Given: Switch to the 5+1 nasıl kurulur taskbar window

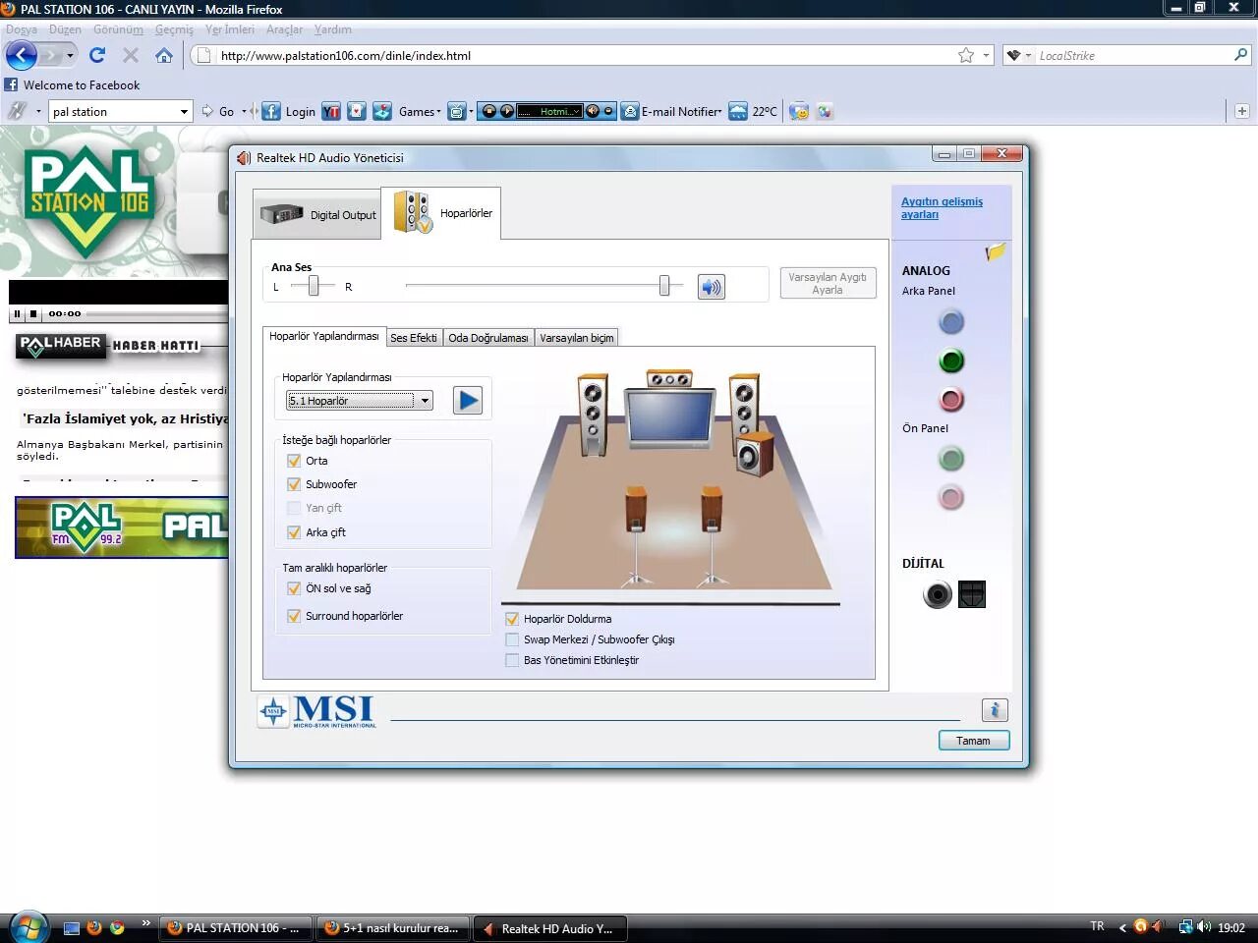Looking at the screenshot, I should click(394, 928).
